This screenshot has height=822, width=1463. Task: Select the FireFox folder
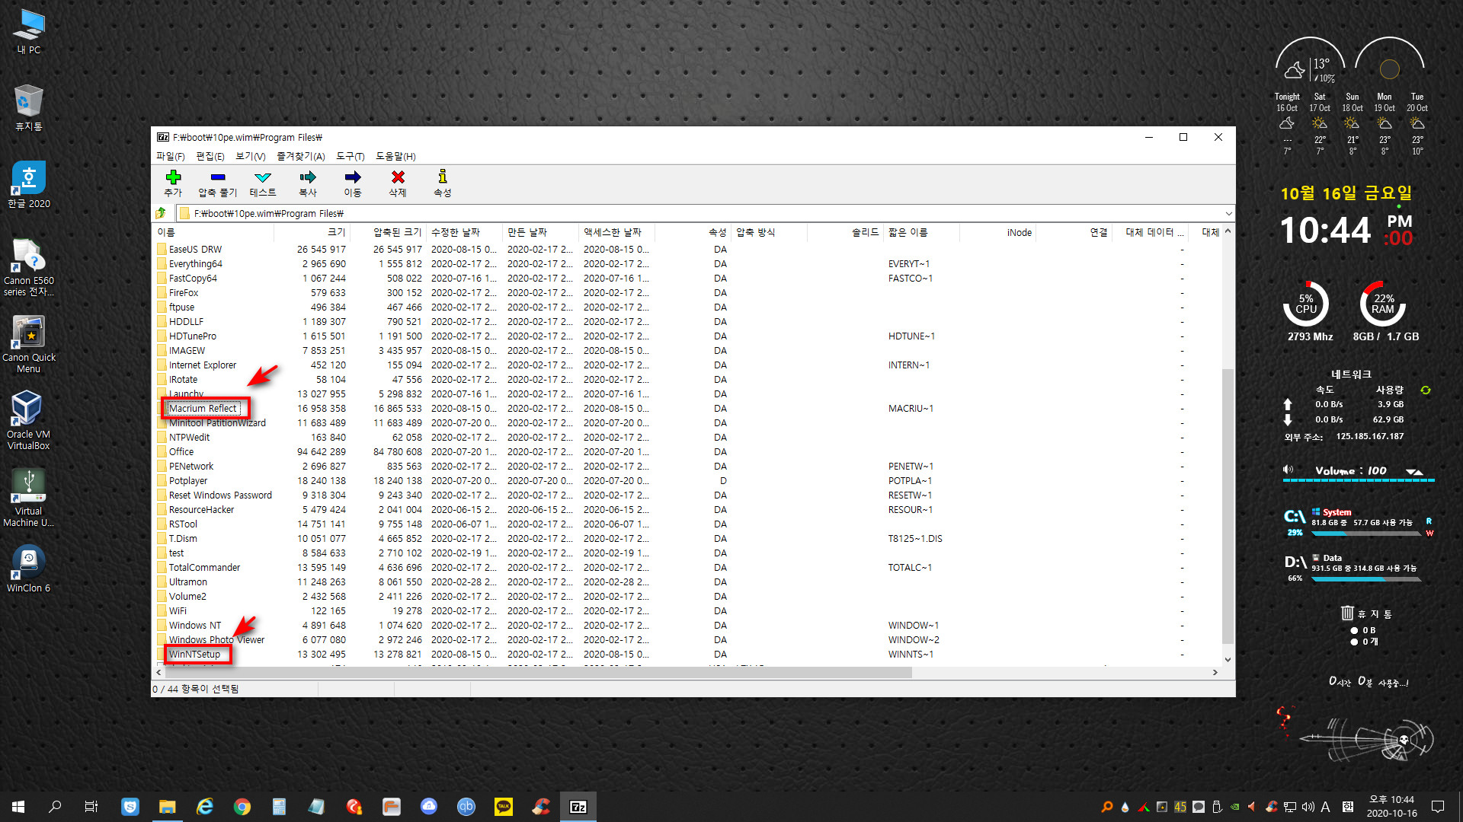[x=184, y=293]
